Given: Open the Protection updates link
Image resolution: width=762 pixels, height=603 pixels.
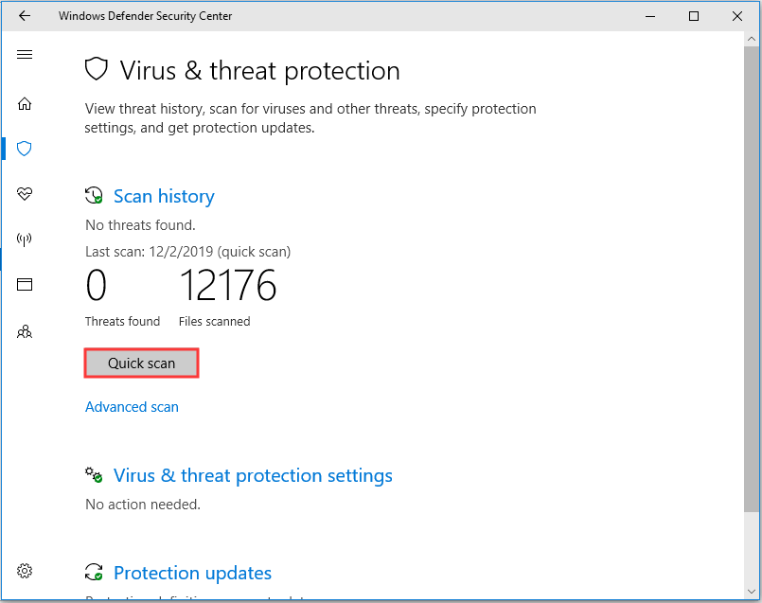Looking at the screenshot, I should (192, 573).
